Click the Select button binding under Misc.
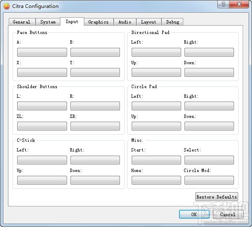 [209, 160]
